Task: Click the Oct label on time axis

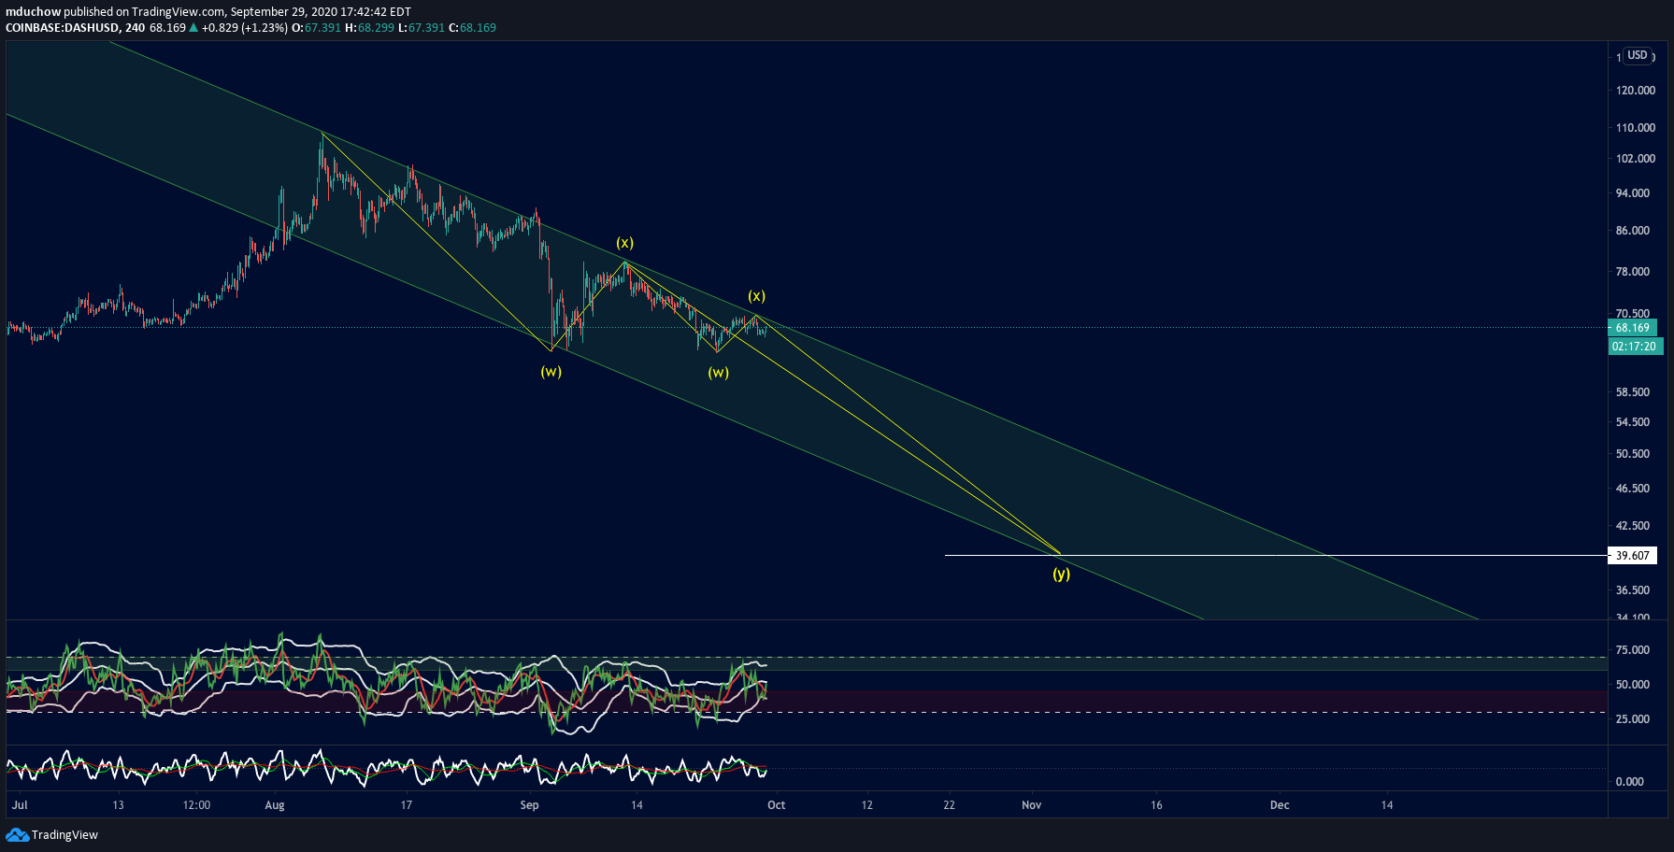Action: tap(776, 804)
